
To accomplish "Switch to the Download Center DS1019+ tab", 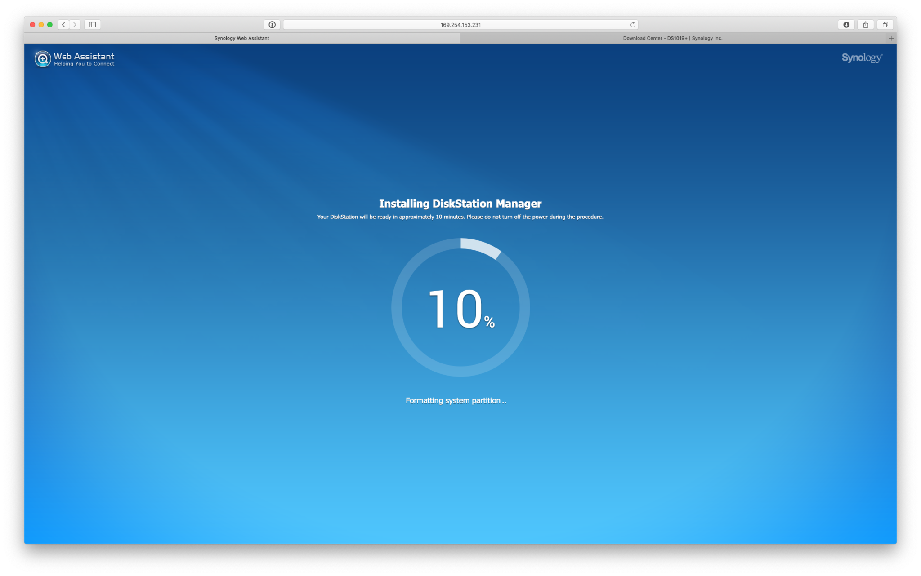I will coord(673,38).
